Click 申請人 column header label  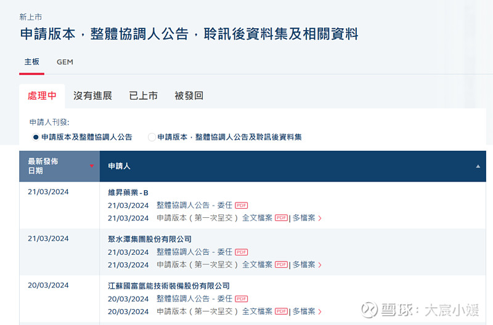click(119, 166)
